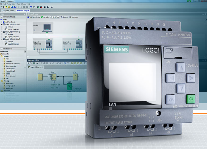Viewport: 207px width, 149px height.
Task: Close the Logo8_1 Diagram tab
Action: click(43, 67)
